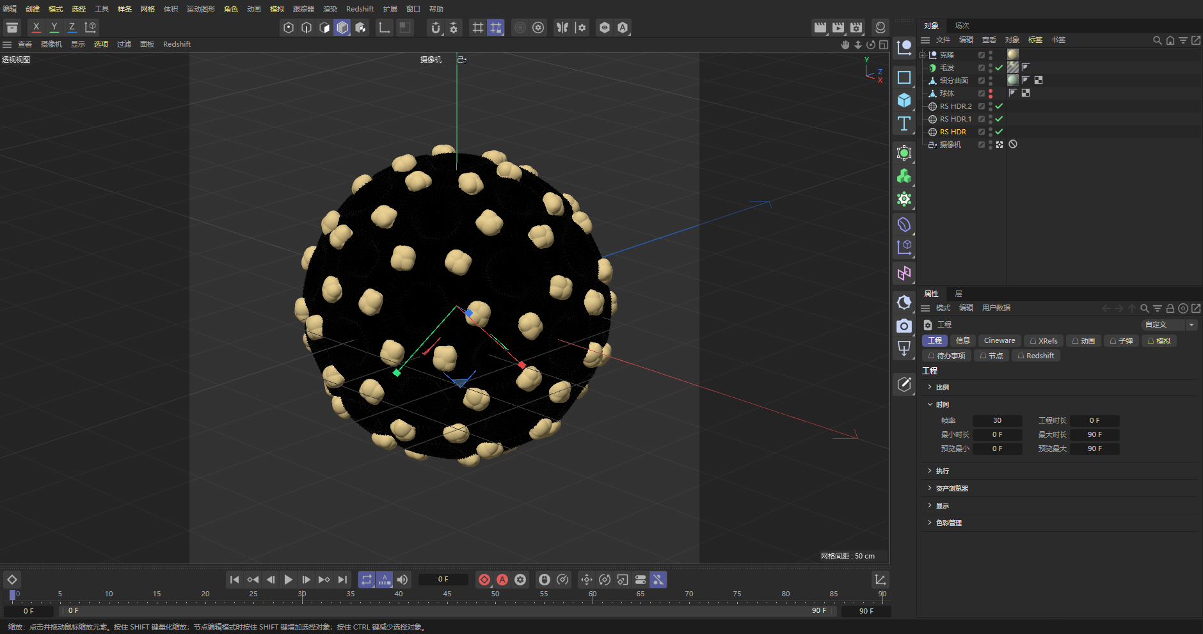Expand the 资产浏览器 section
This screenshot has width=1203, height=634.
930,488
